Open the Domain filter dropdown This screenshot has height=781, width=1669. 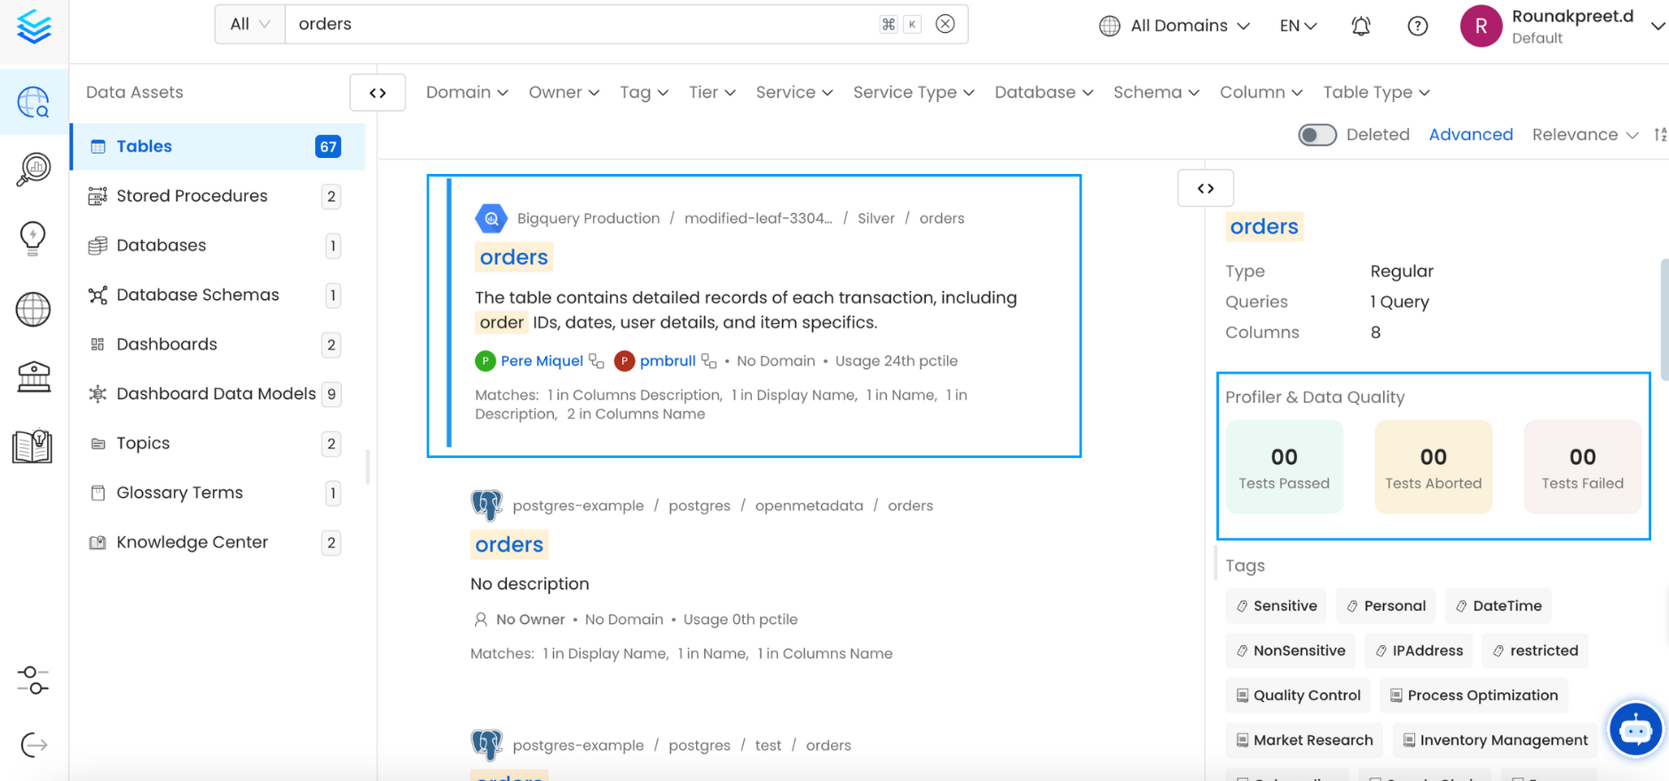click(467, 92)
